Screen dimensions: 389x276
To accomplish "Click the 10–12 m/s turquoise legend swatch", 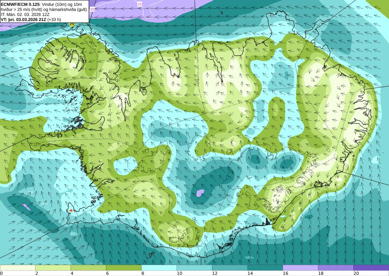I will click(194, 267).
